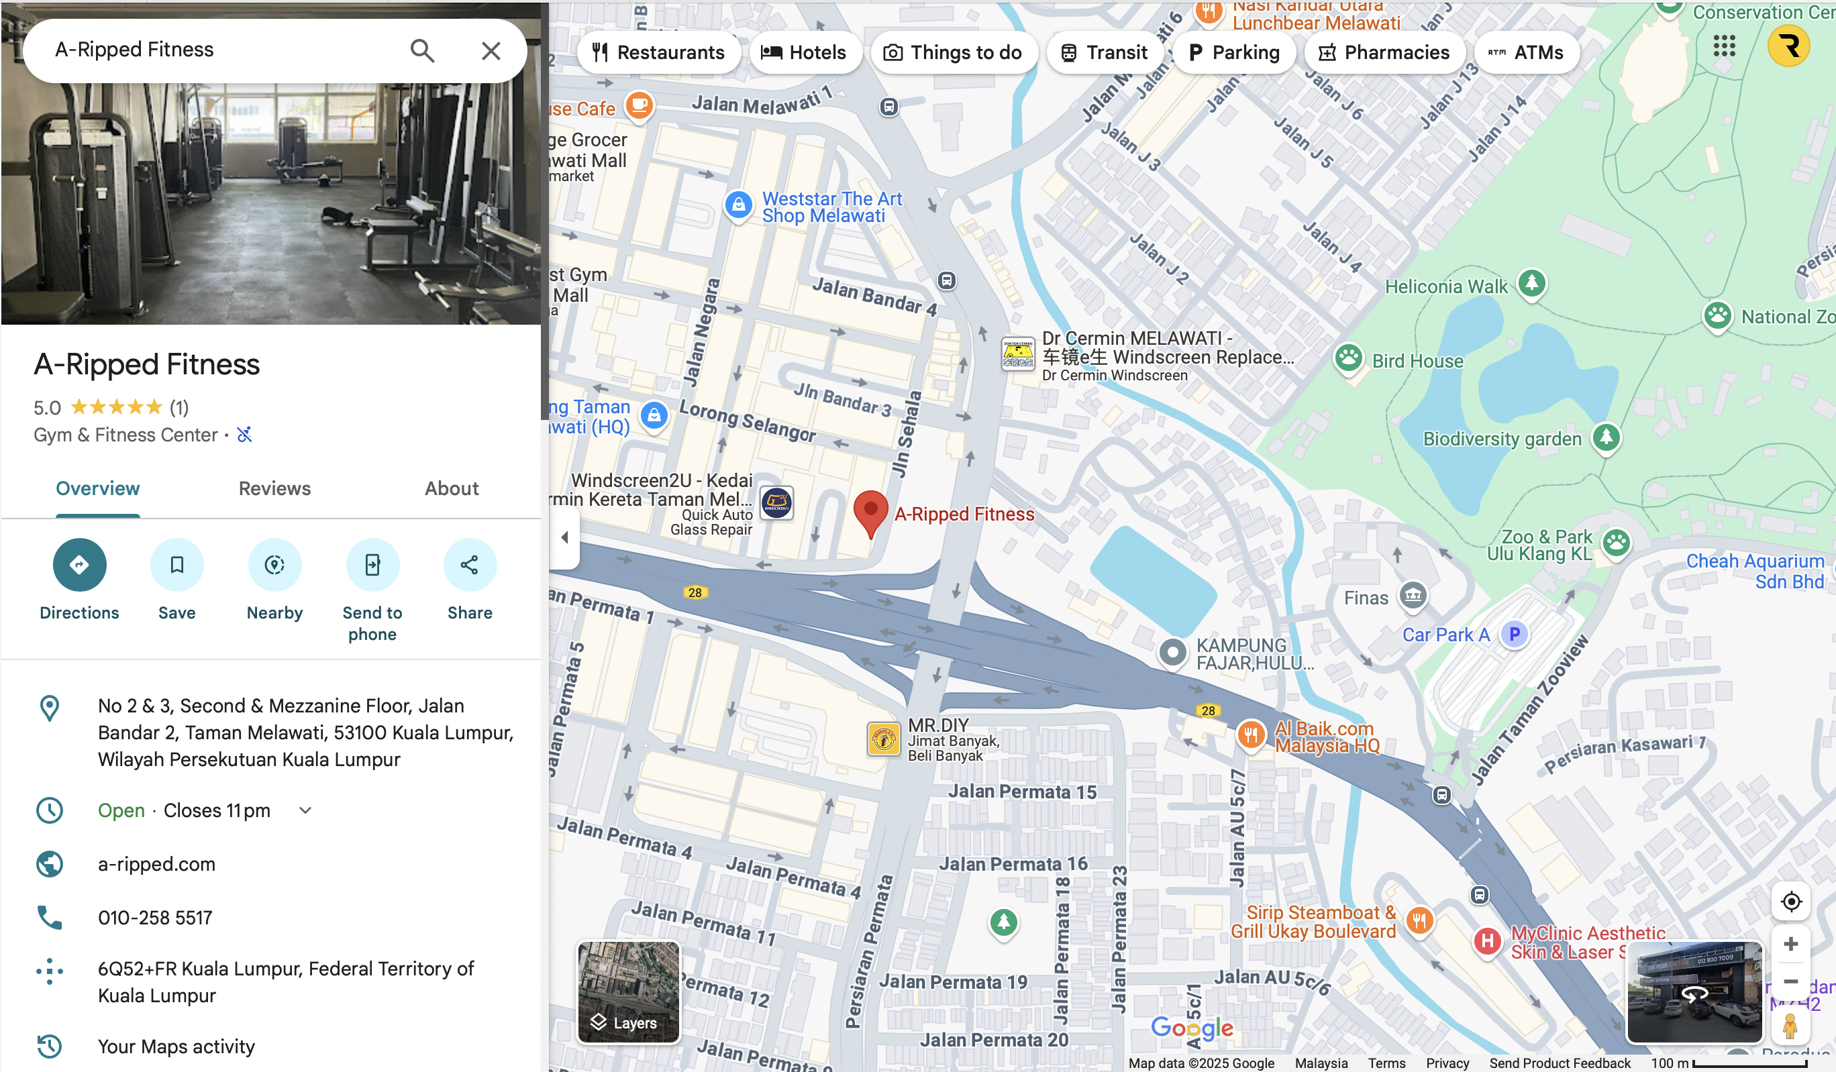The width and height of the screenshot is (1836, 1072).
Task: Open the Google account avatar
Action: pos(1788,46)
